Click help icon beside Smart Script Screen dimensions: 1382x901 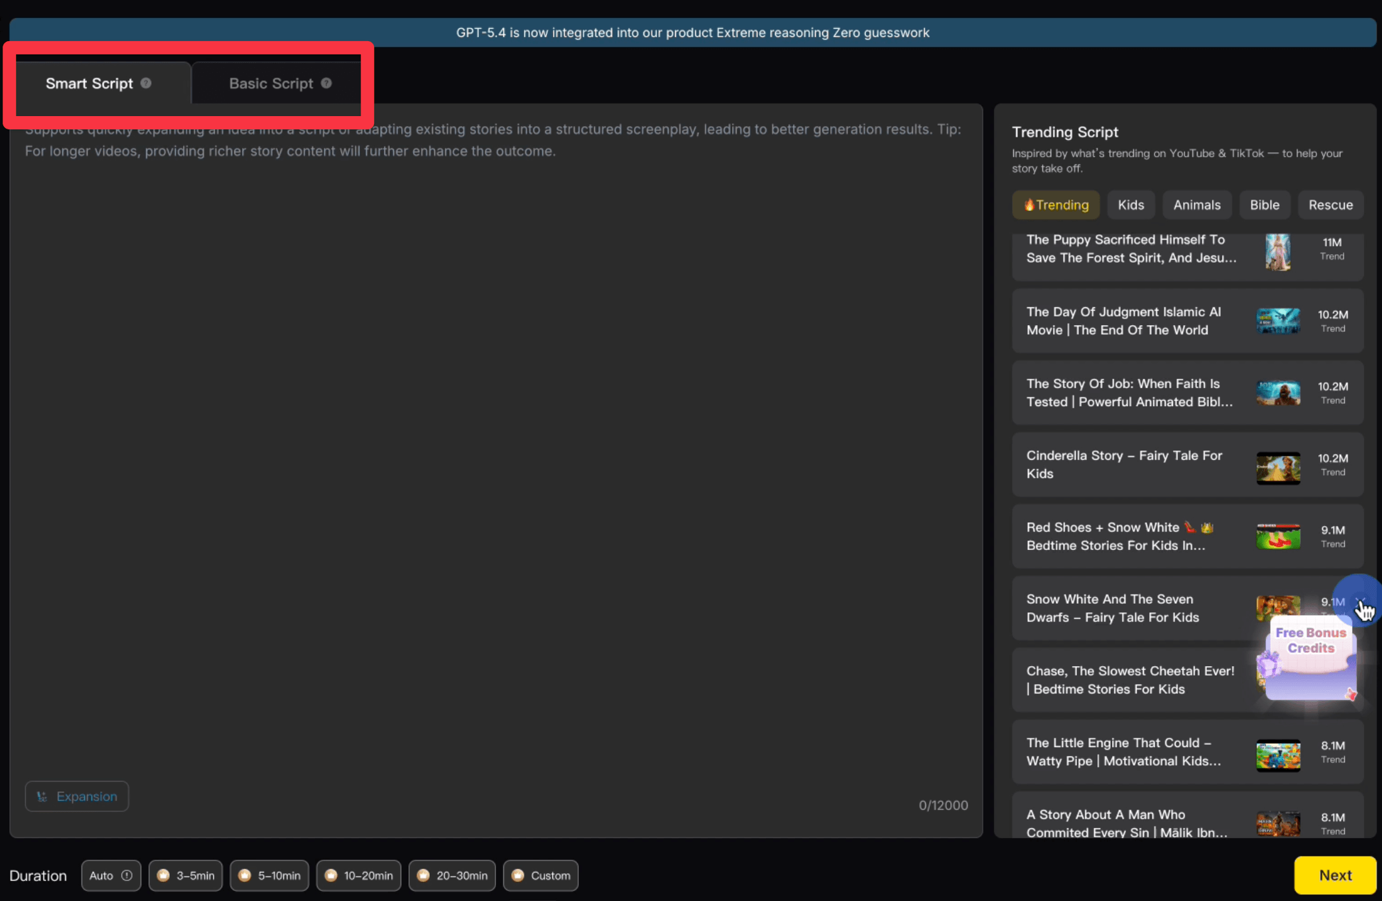point(146,83)
